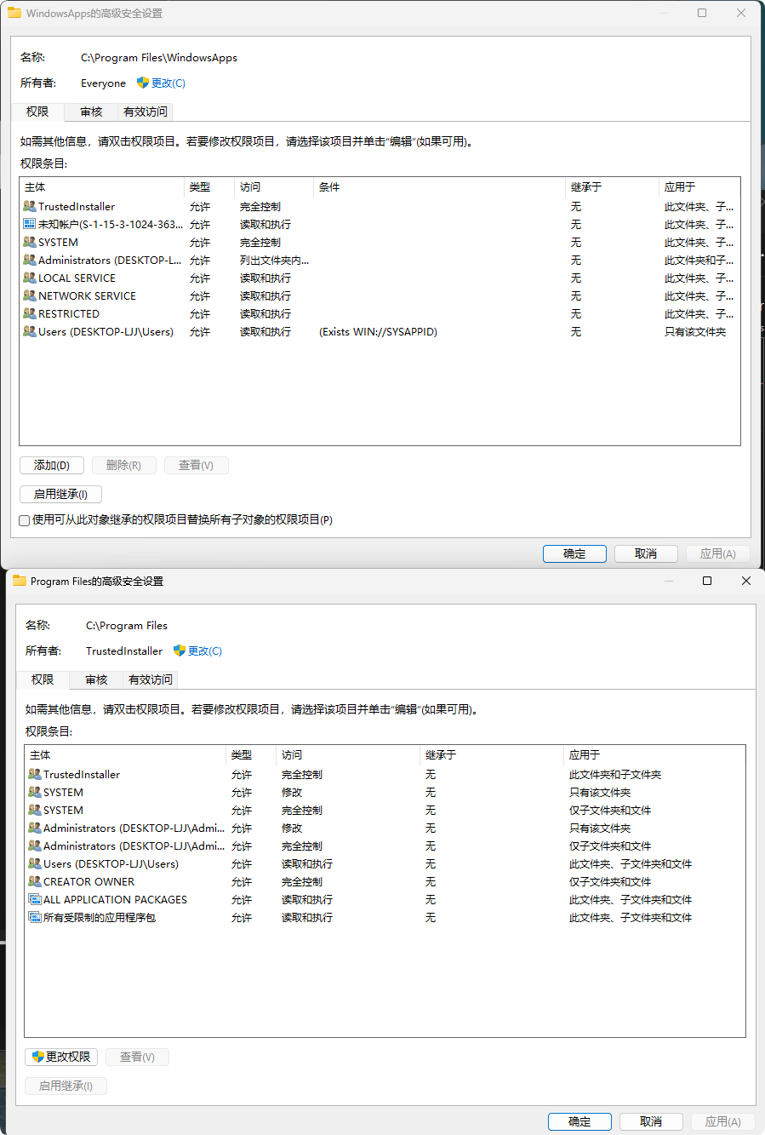Maximize the Program Files security window

[x=707, y=581]
